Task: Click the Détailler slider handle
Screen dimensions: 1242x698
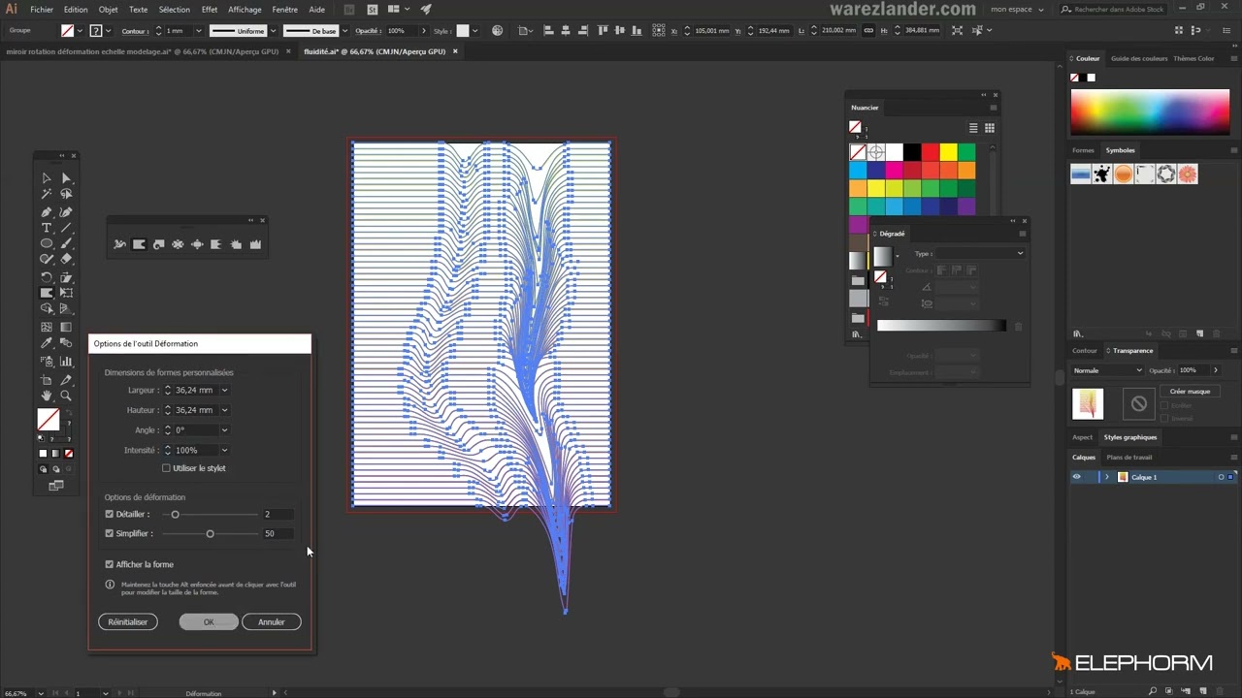Action: (175, 514)
